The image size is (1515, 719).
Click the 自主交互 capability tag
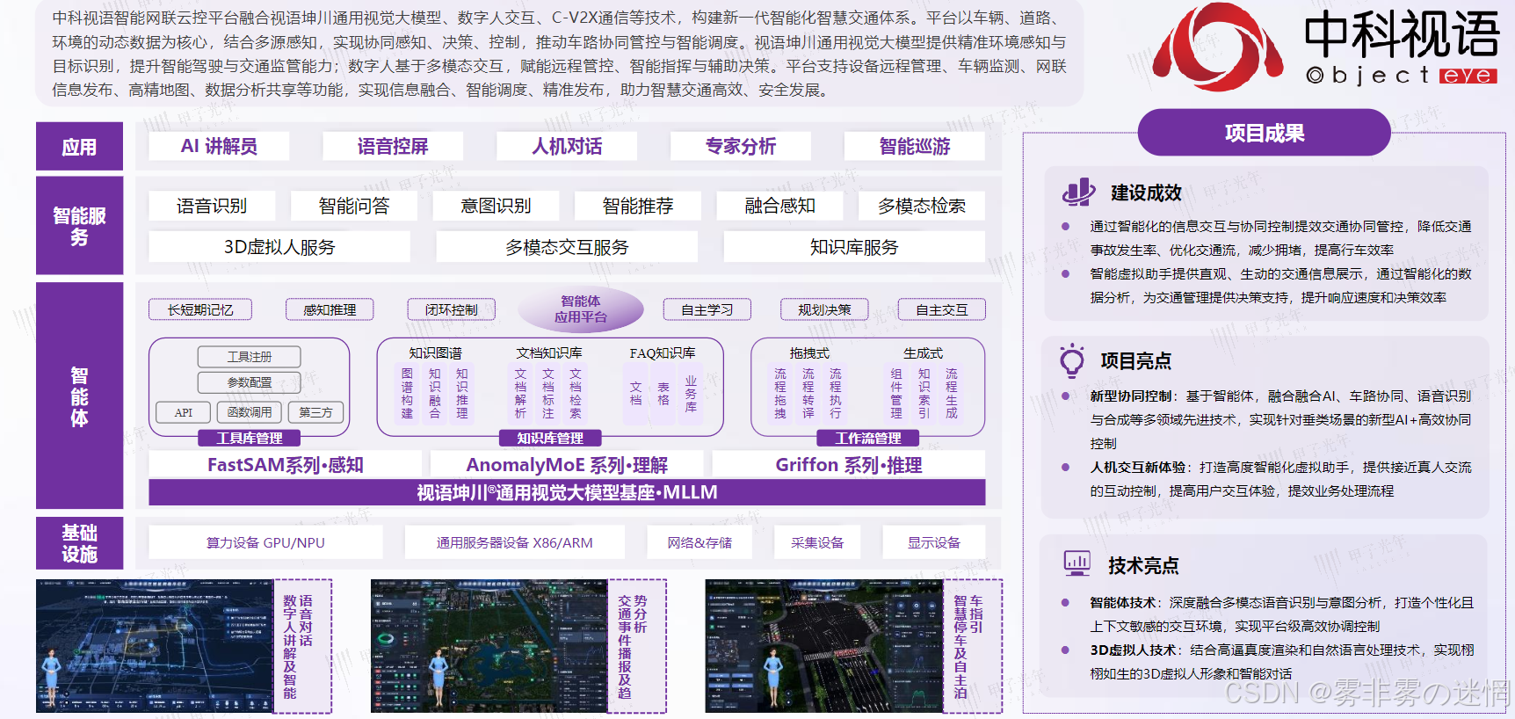942,309
